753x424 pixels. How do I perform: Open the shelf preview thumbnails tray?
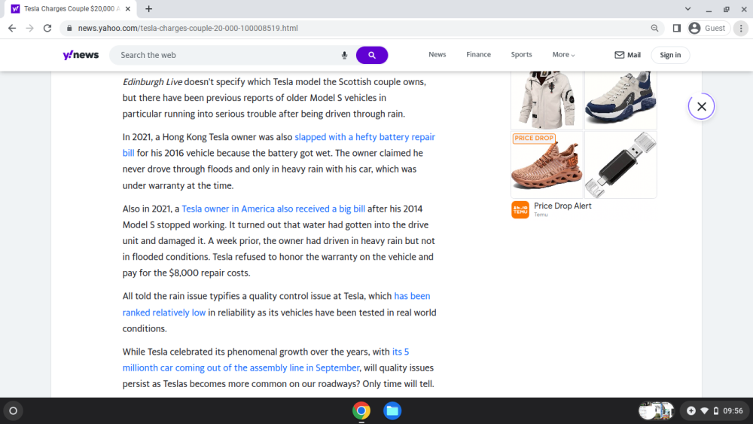[657, 411]
